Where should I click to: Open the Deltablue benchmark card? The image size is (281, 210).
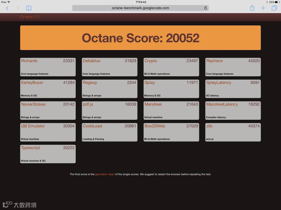click(109, 67)
